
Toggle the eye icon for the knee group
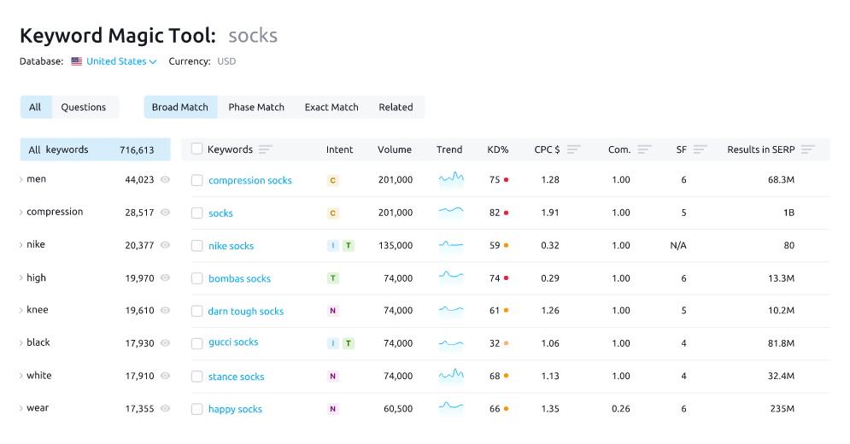point(166,310)
